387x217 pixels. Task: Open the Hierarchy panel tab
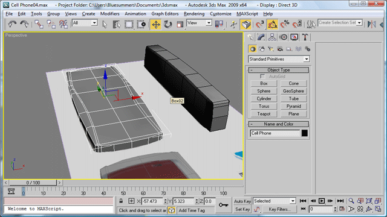[x=272, y=37]
